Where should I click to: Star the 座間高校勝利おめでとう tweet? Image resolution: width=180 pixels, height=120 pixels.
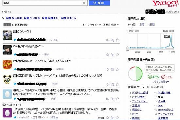117,84
